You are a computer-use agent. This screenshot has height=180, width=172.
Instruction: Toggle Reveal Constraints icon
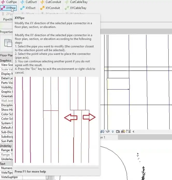pos(128,131)
